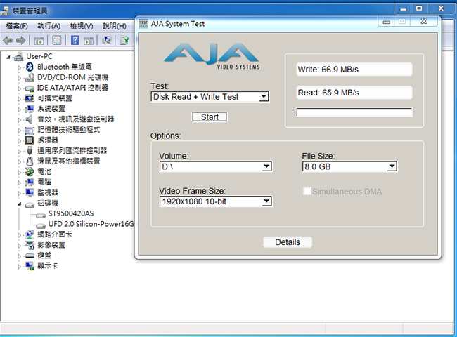The width and height of the screenshot is (457, 337).
Task: Close the AJA System Test window
Action: [424, 21]
